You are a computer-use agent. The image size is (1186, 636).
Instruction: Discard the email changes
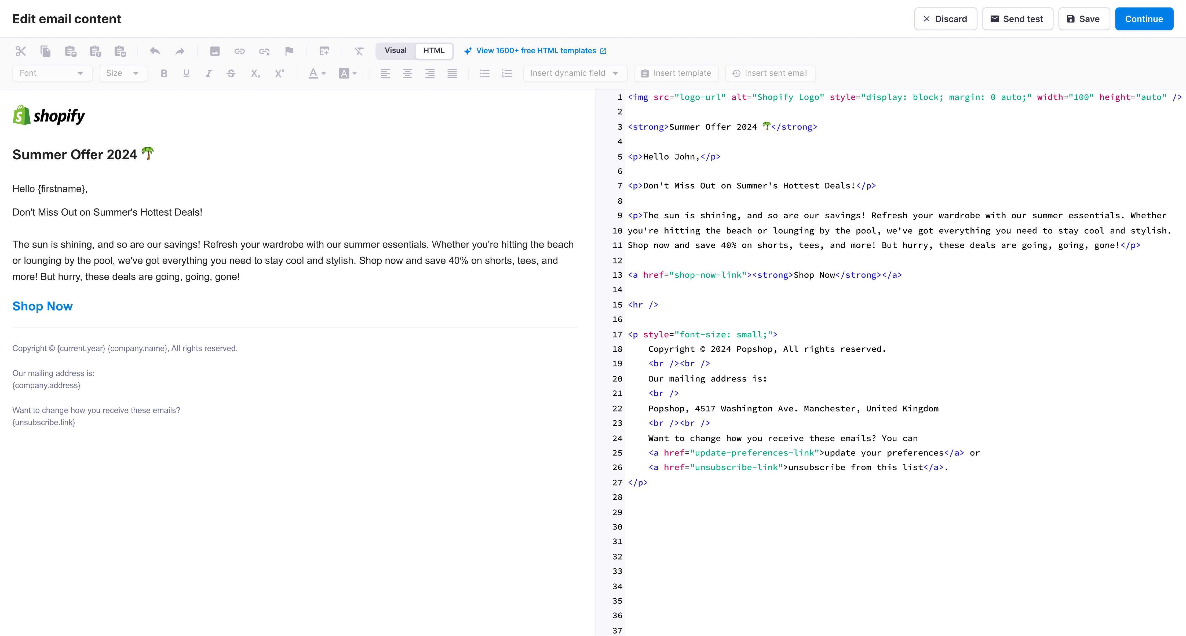945,19
